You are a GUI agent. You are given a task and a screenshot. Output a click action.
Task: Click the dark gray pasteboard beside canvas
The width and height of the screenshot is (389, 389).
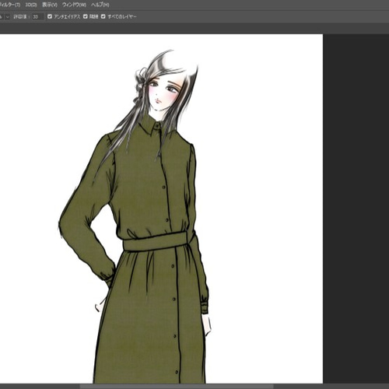[x=356, y=208]
